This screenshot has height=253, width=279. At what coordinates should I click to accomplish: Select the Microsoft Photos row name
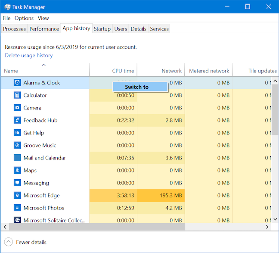point(44,208)
